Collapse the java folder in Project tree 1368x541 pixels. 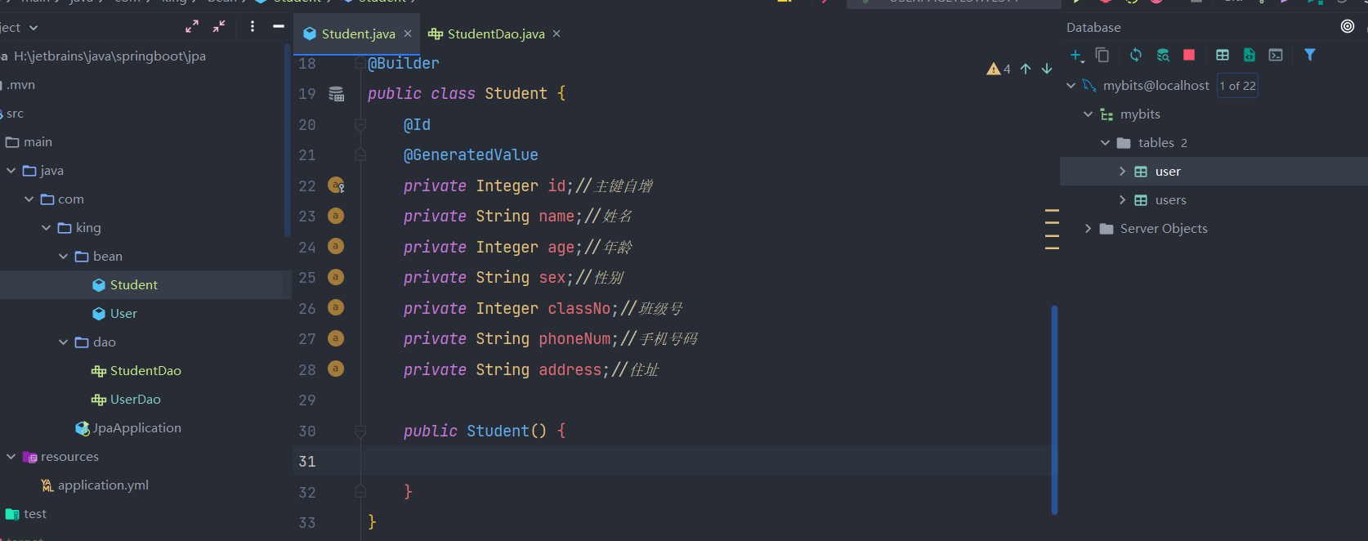pyautogui.click(x=11, y=170)
